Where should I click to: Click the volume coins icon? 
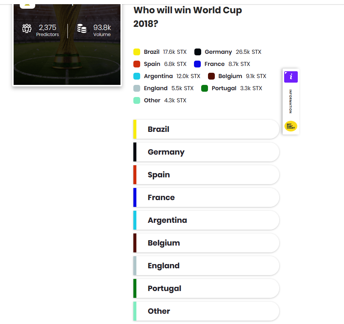81,29
